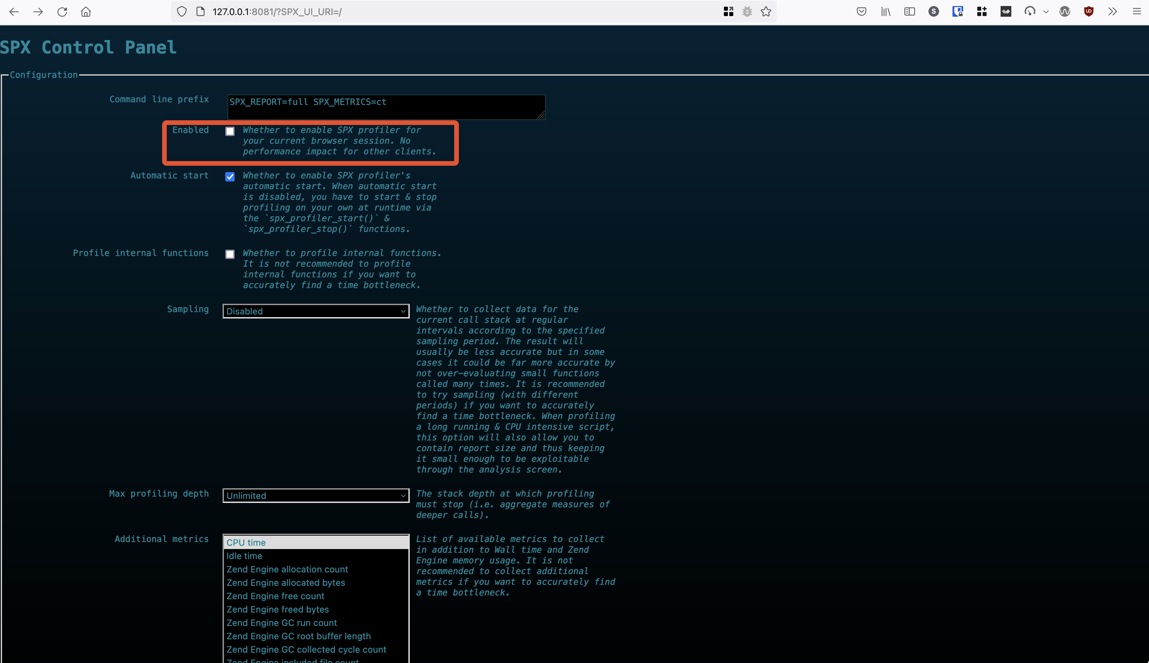Screen dimensions: 1149x663
Task: Go forward to the next page
Action: coord(38,12)
